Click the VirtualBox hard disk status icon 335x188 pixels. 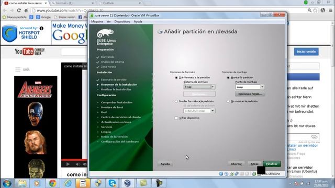(221, 174)
